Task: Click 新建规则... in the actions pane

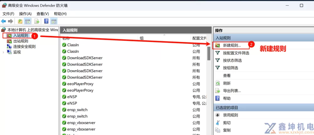Action: 232,45
